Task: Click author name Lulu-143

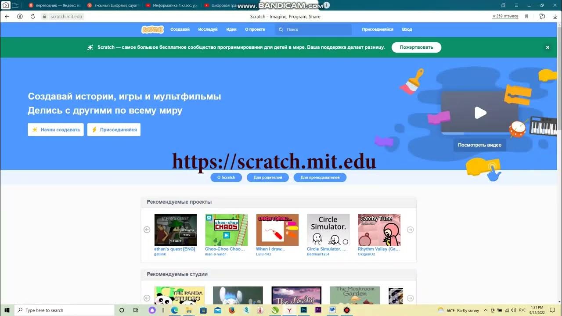Action: [x=264, y=254]
